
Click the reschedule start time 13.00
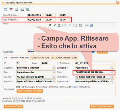50,20
